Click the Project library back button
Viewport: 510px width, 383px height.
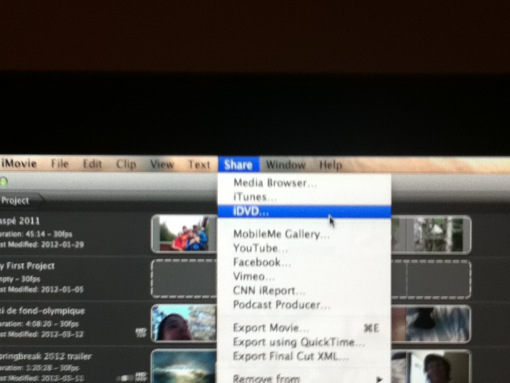[20, 201]
